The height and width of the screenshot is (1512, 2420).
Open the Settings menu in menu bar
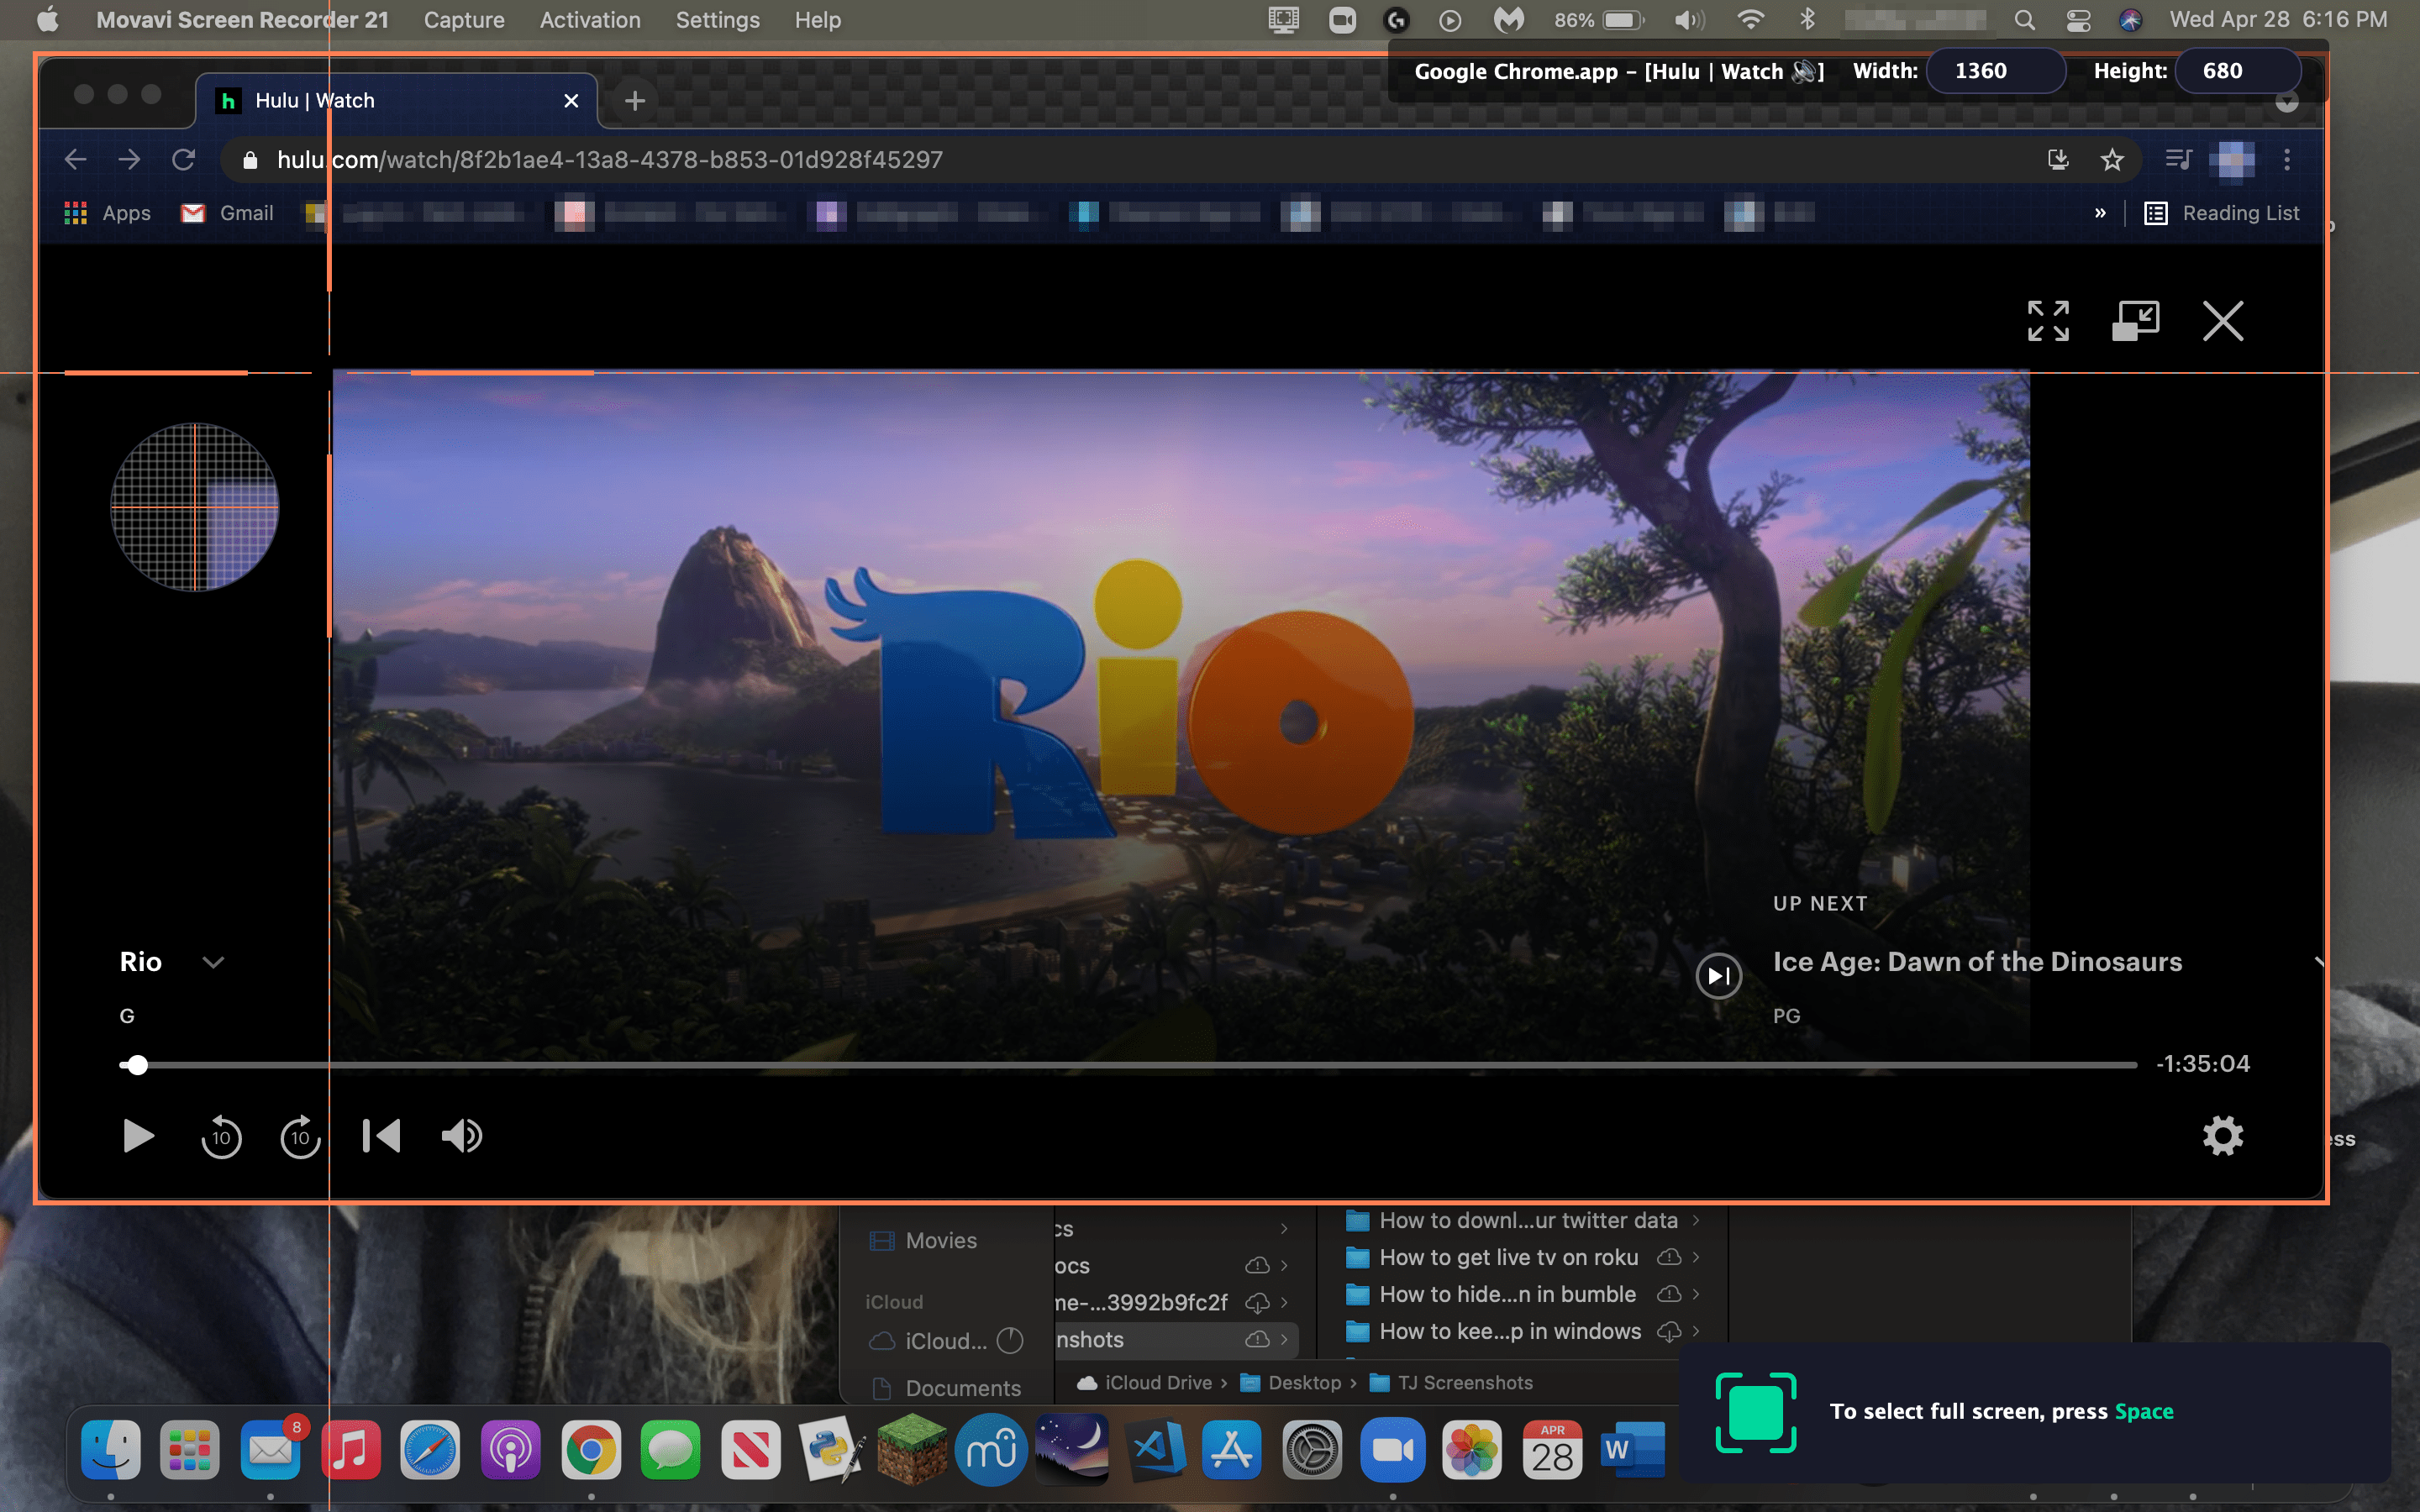(x=717, y=20)
